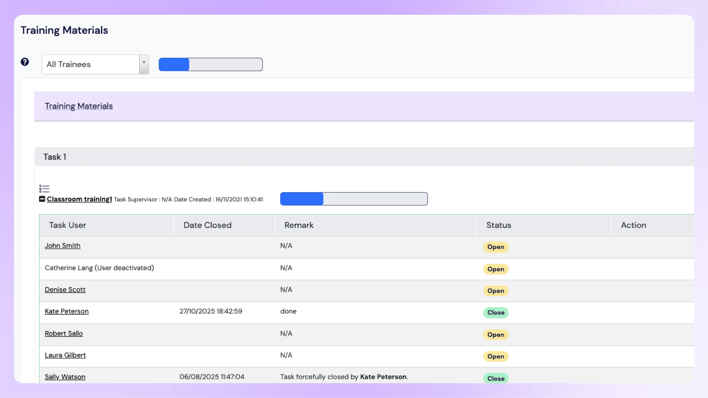Screen dimensions: 708x398
Task: Click the list icon above Classroom training1
Action: (45, 189)
